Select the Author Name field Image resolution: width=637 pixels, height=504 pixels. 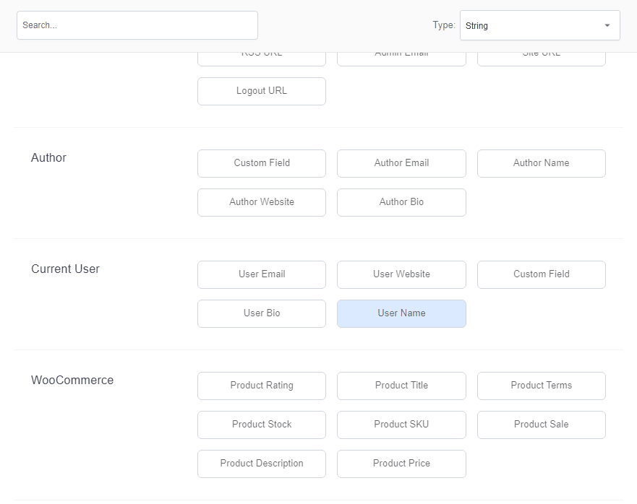(541, 163)
